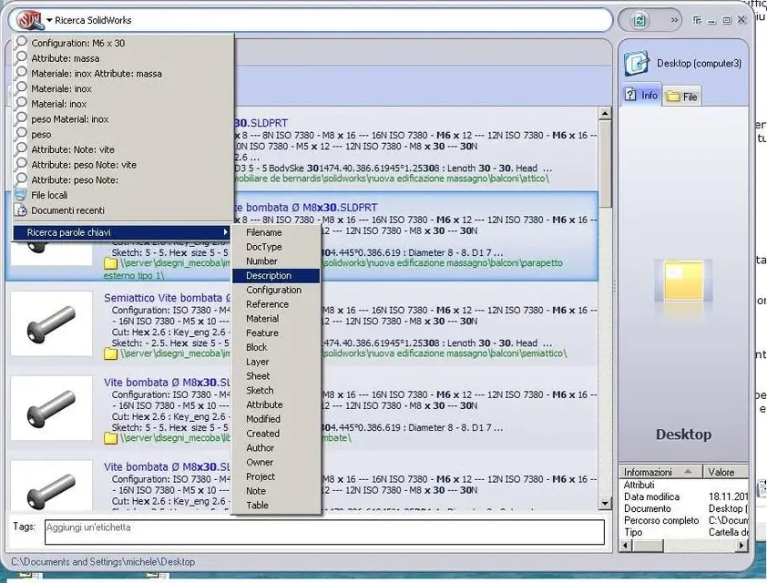The height and width of the screenshot is (583, 767).
Task: Expand the toolbar chevron overflow
Action: click(x=675, y=20)
